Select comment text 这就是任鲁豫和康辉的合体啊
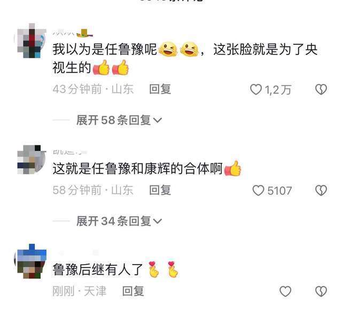Viewport: 342px width, 310px height. [137, 169]
